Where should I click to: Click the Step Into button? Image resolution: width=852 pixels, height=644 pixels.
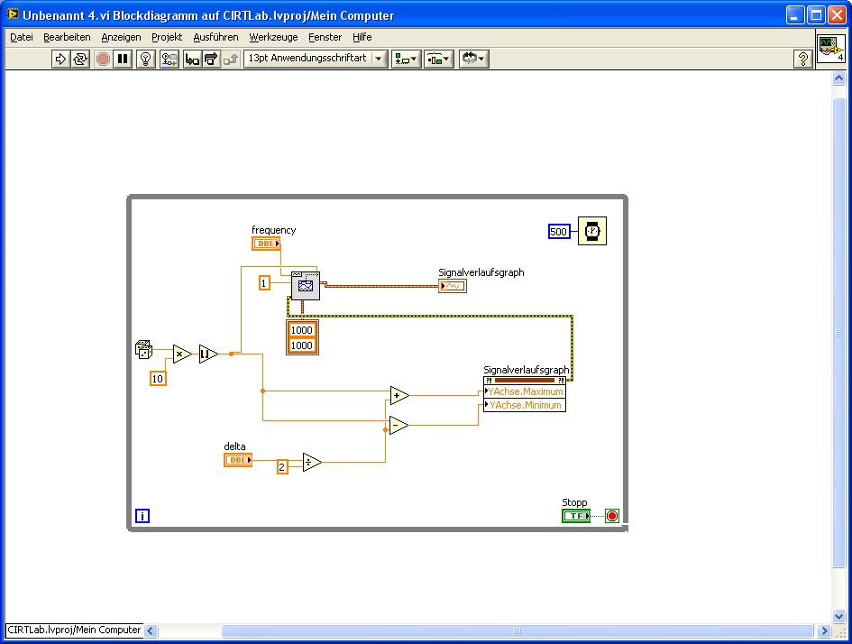pos(191,59)
